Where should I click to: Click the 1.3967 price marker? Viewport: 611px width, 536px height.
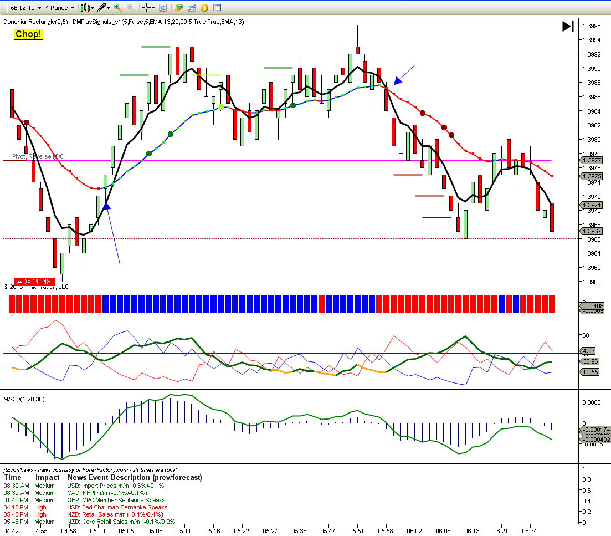(591, 231)
